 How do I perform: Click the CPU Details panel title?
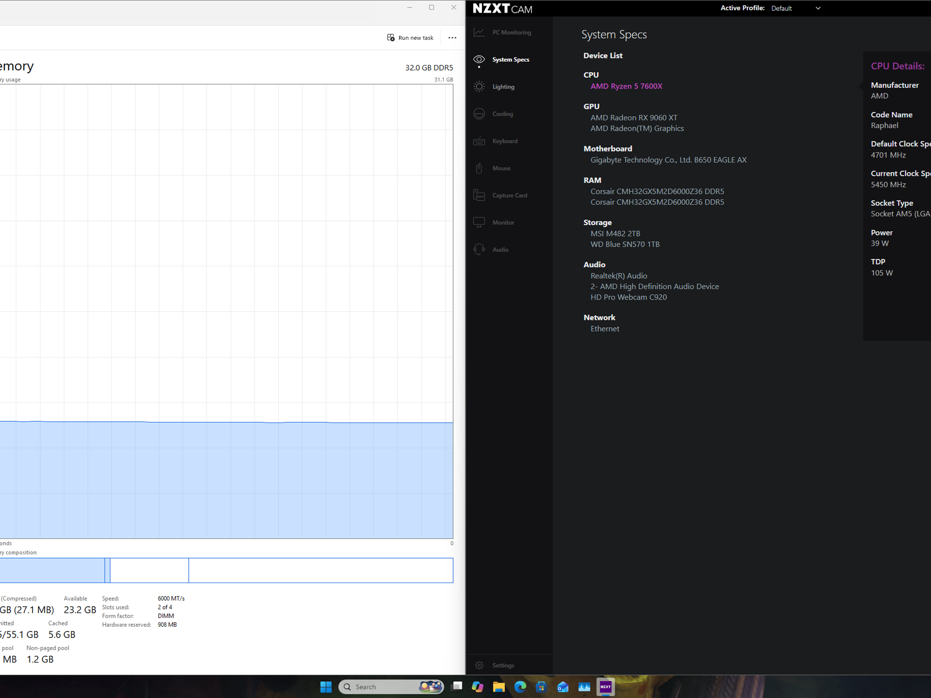tap(897, 66)
